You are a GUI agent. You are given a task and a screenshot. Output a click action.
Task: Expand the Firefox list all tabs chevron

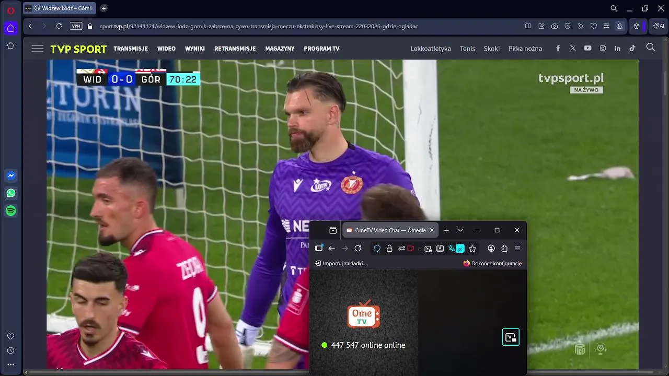[460, 230]
